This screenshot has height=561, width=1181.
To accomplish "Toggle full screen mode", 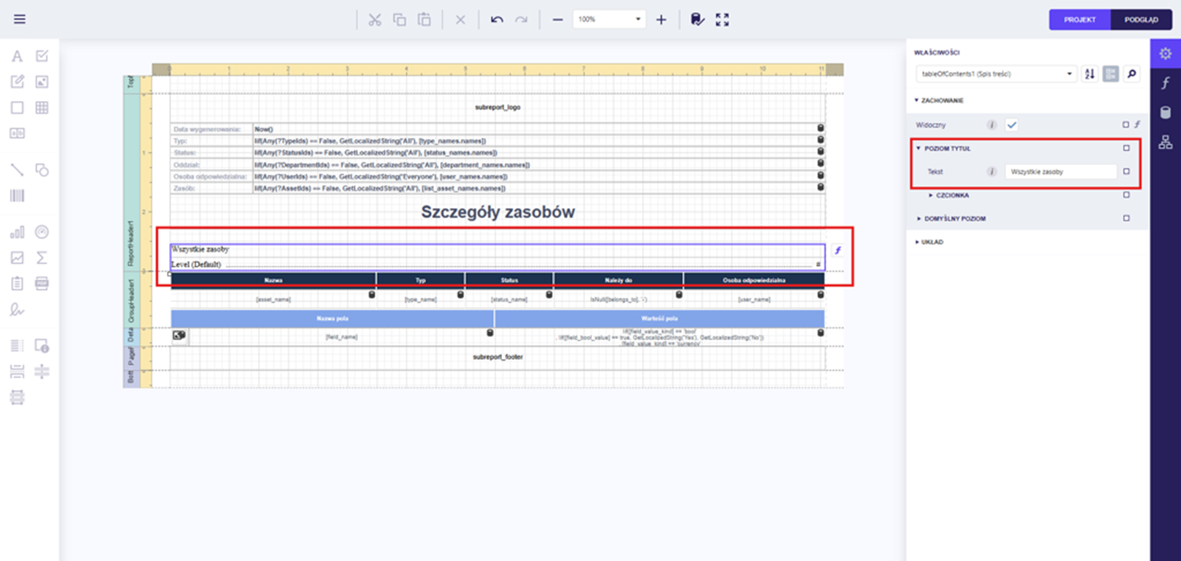I will 722,20.
